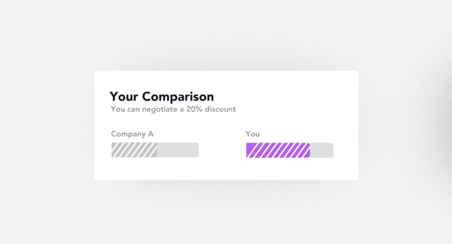Click the Your Comparison heading

162,97
